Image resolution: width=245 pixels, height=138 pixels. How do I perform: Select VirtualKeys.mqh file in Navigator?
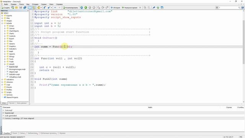tap(15, 77)
